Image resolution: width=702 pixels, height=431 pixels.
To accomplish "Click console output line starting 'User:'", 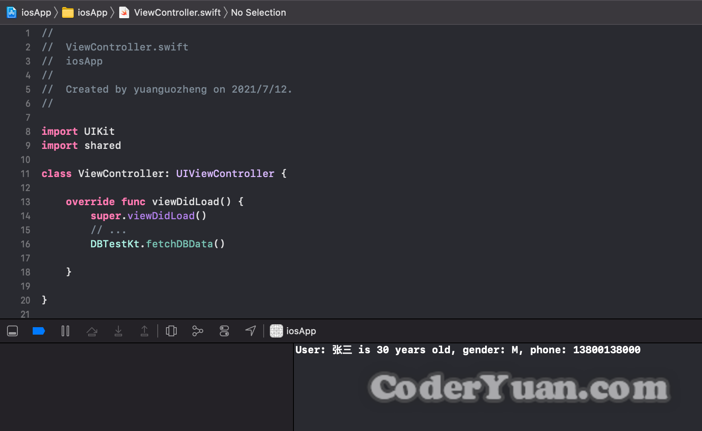I will 468,350.
